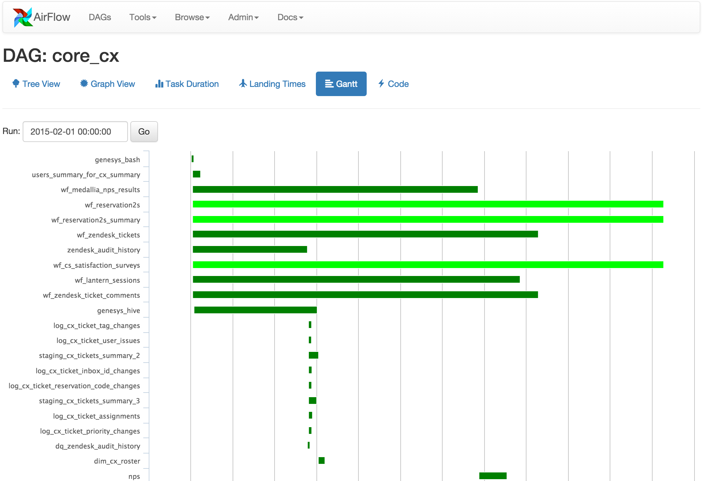
Task: Open the Docs menu
Action: click(289, 17)
